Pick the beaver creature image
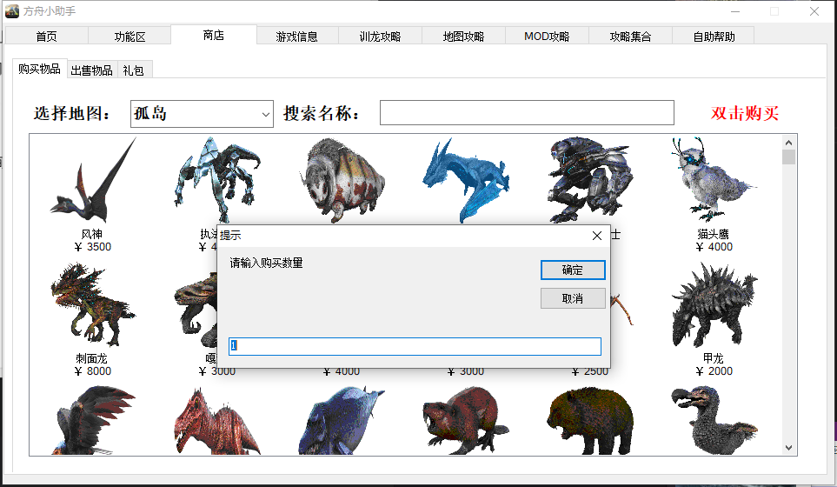837x487 pixels. [x=465, y=421]
